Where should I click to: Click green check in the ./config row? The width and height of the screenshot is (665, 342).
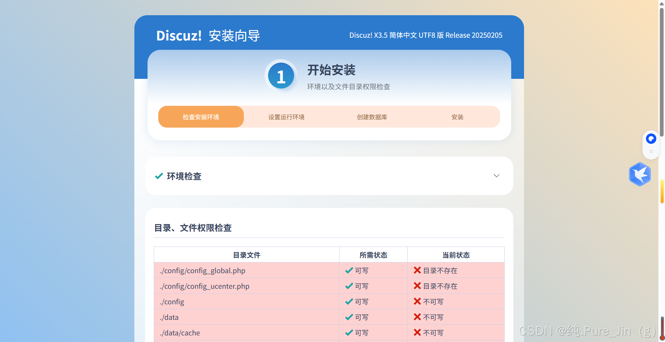coord(349,302)
